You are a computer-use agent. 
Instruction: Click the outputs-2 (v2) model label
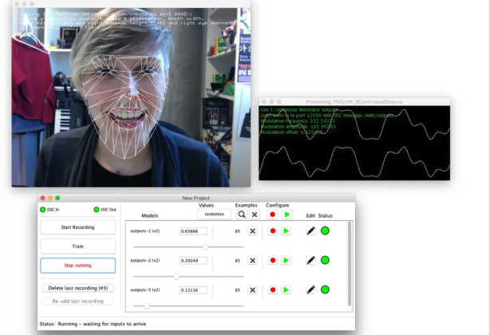[145, 260]
